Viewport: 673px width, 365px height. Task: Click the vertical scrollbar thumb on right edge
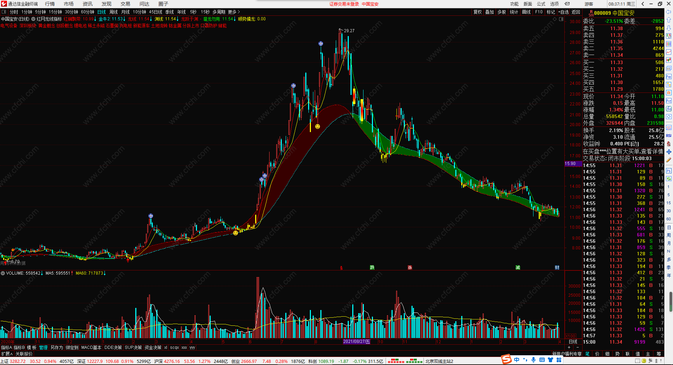[x=671, y=302]
